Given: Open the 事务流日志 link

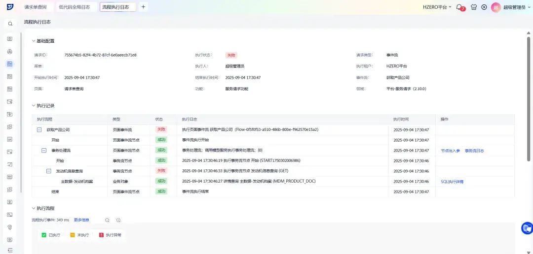Looking at the screenshot, I should point(474,151).
